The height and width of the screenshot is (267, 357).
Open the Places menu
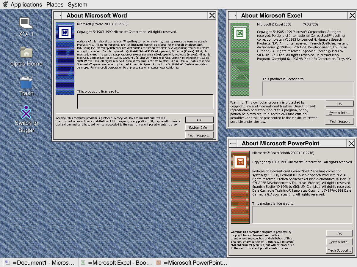55,5
